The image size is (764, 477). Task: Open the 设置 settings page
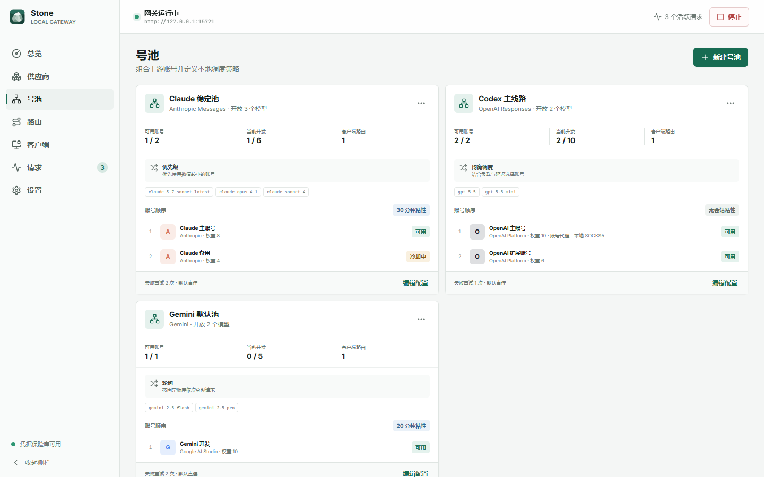[x=59, y=190]
